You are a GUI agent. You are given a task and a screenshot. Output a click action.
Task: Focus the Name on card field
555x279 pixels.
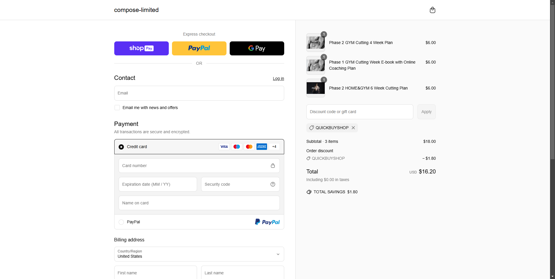pos(199,203)
